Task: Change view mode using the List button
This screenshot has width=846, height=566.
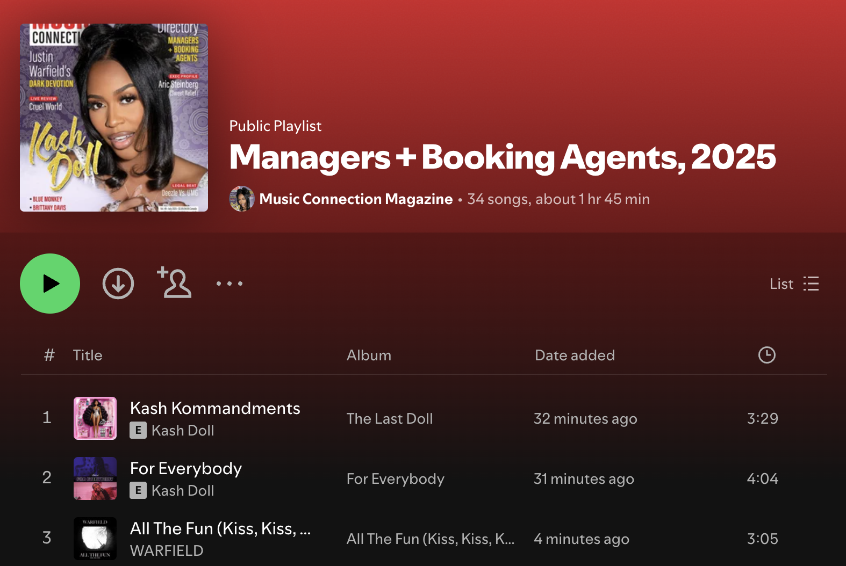Action: [794, 284]
